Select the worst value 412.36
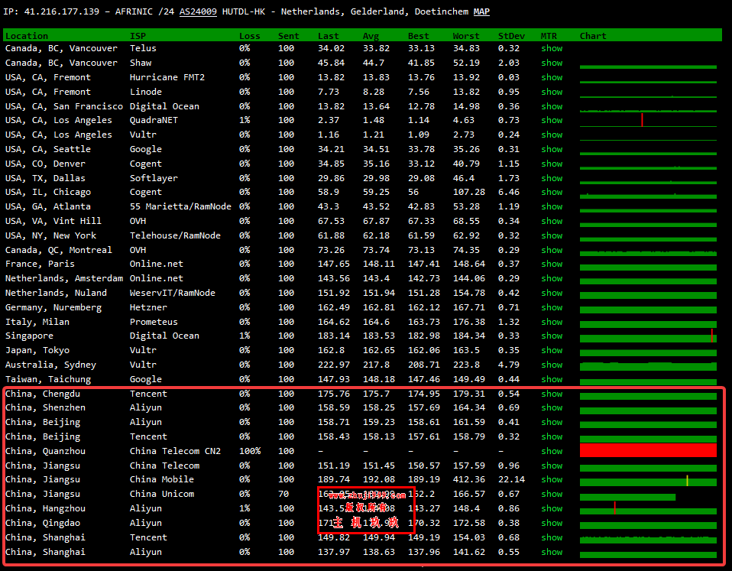Image resolution: width=732 pixels, height=571 pixels. coord(468,479)
